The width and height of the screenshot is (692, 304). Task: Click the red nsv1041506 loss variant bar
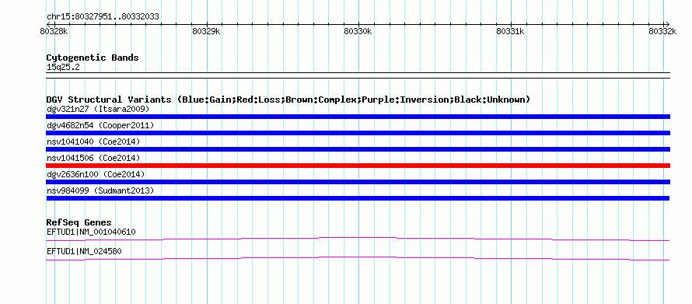coord(358,166)
